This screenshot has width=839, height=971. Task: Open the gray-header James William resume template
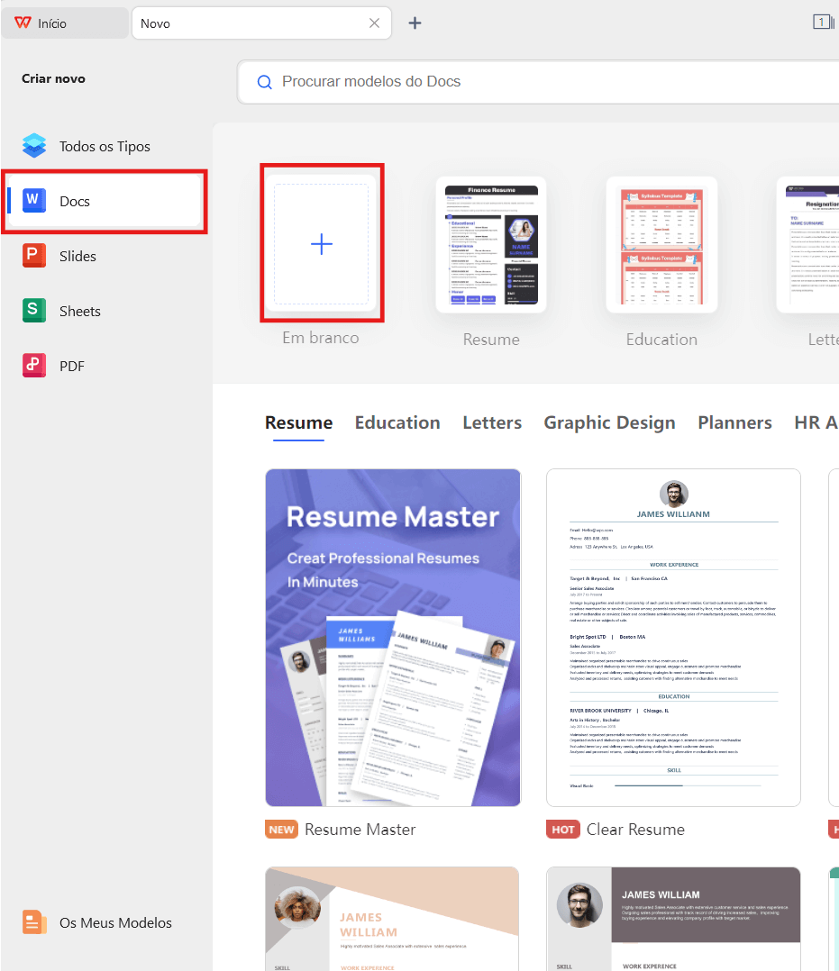pos(673,919)
